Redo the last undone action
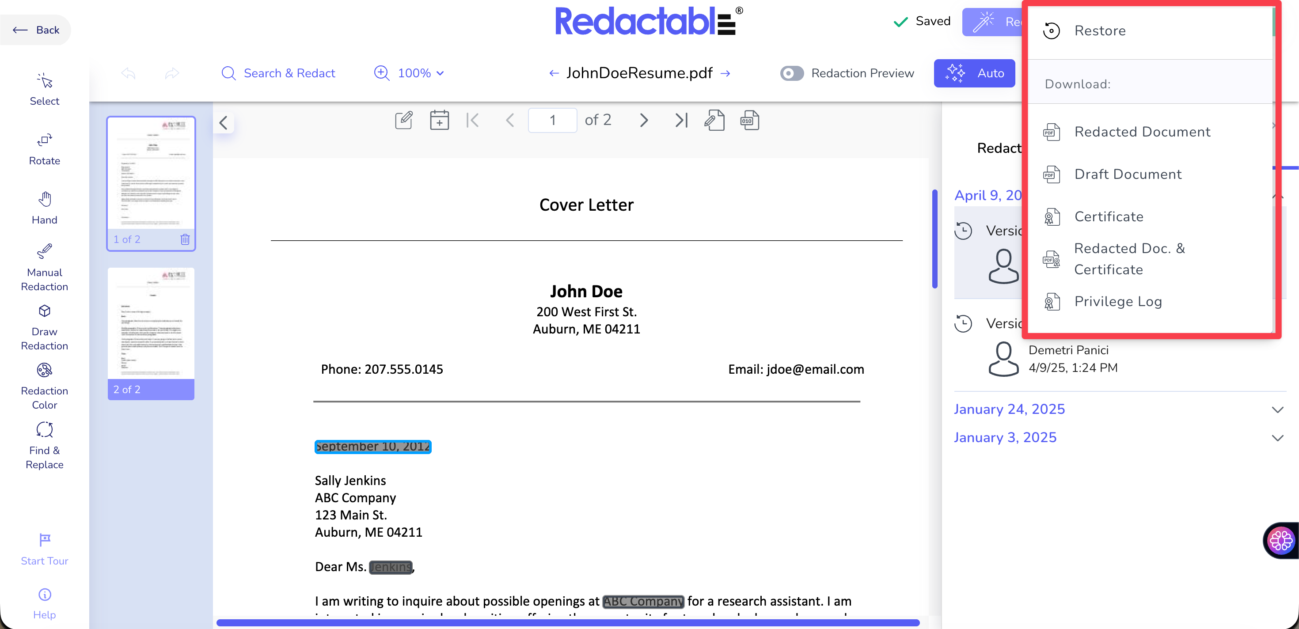 click(x=172, y=74)
